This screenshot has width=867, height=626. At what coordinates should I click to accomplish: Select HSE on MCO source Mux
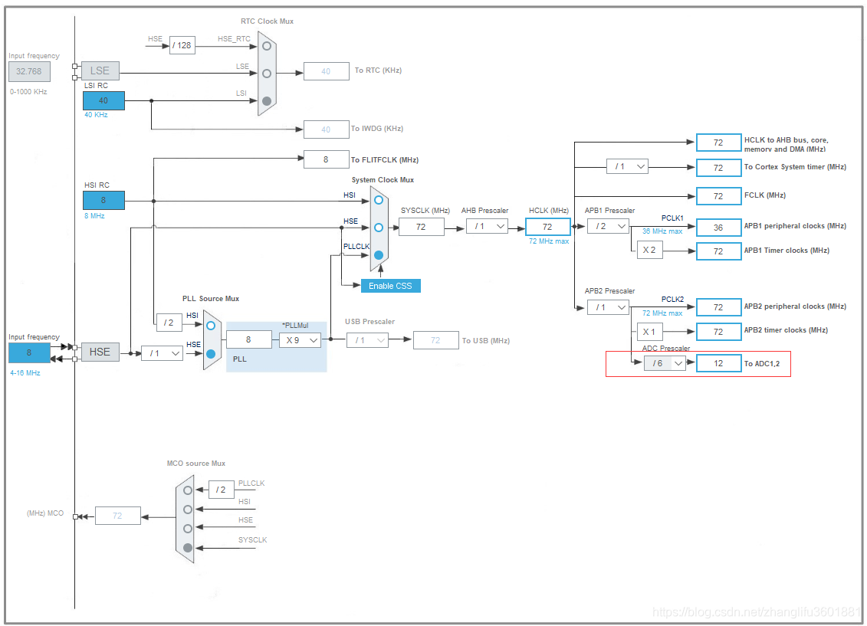[x=188, y=528]
